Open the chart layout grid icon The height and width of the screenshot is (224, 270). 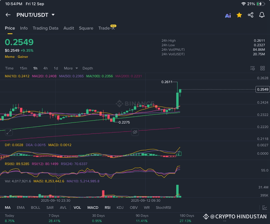point(263,68)
